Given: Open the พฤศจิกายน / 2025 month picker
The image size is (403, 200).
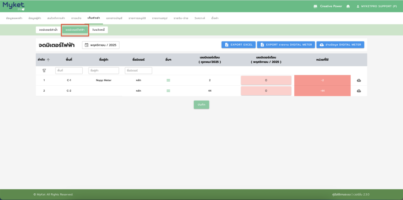Looking at the screenshot, I should tap(101, 45).
